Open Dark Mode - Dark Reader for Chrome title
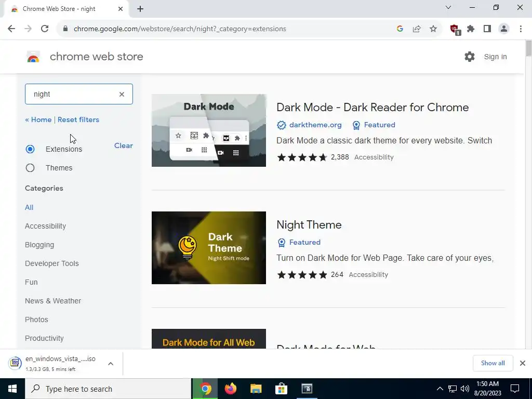The image size is (532, 399). click(373, 107)
